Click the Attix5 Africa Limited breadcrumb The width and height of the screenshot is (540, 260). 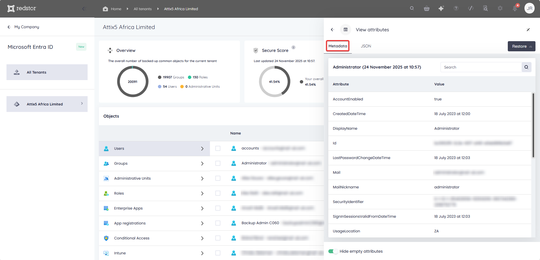[181, 9]
